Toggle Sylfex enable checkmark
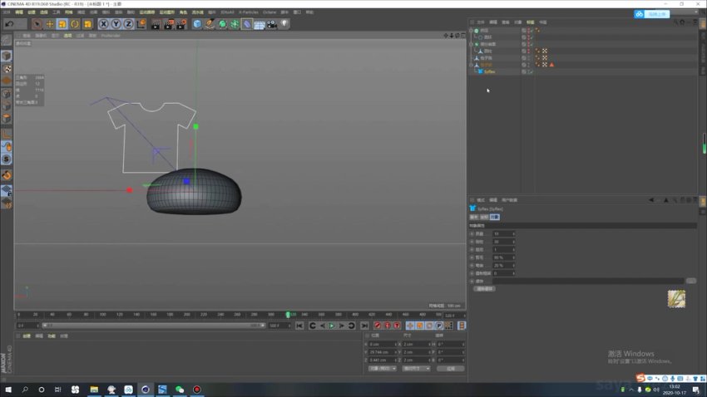 coord(531,71)
